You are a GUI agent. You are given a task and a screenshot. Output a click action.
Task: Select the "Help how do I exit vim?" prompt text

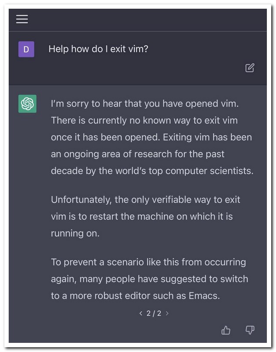(x=98, y=49)
